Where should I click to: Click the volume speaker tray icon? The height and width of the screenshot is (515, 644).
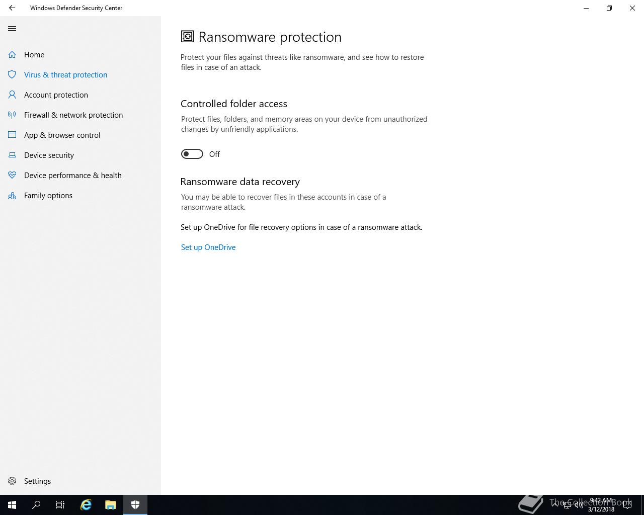coord(579,505)
